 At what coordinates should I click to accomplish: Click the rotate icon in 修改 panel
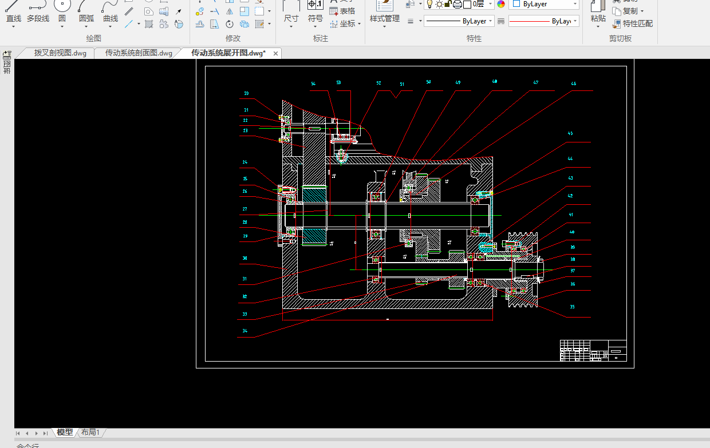[230, 24]
